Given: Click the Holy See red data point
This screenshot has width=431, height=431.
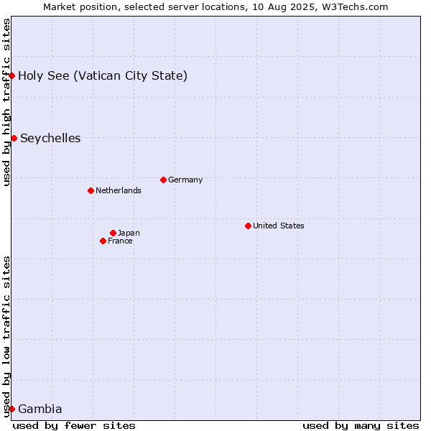Looking at the screenshot, I should [11, 75].
